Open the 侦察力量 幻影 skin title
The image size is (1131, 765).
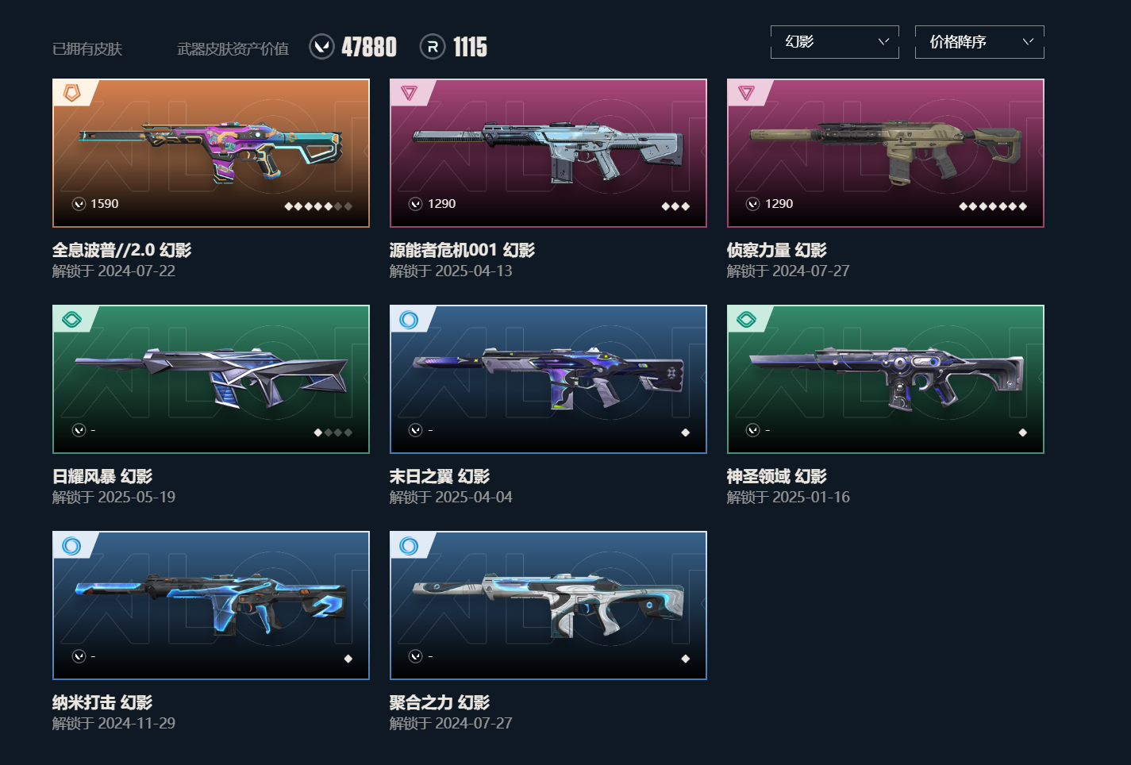coord(776,250)
